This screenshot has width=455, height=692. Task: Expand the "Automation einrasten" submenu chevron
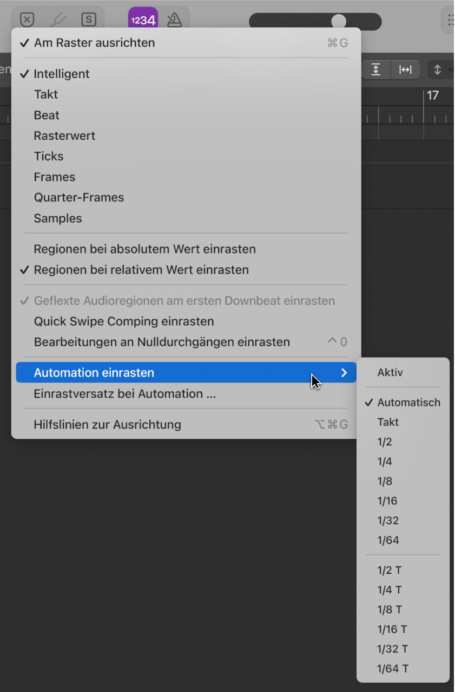344,372
